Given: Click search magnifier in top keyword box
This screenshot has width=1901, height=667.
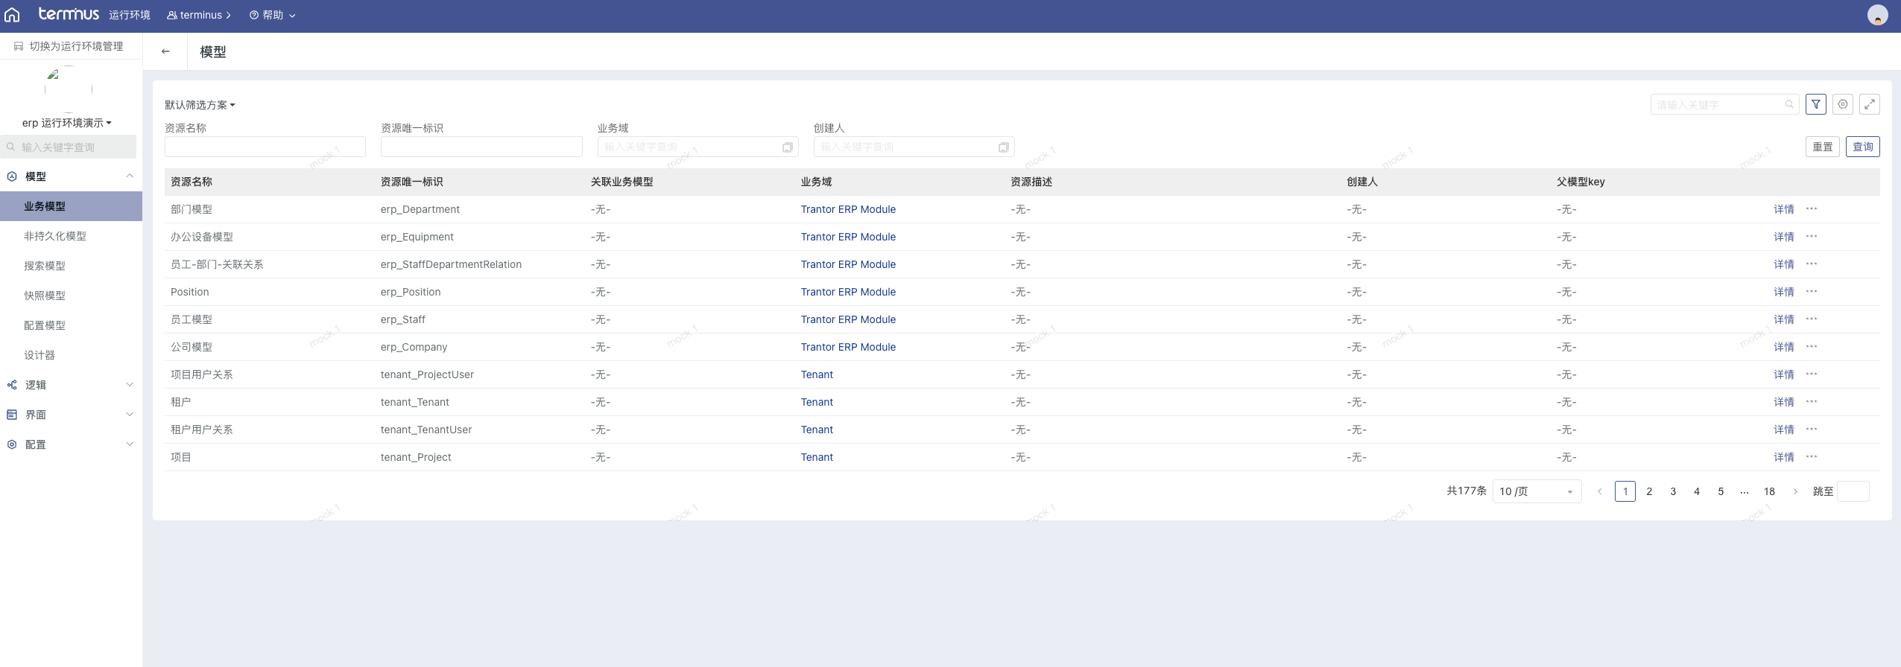Looking at the screenshot, I should coord(1789,105).
